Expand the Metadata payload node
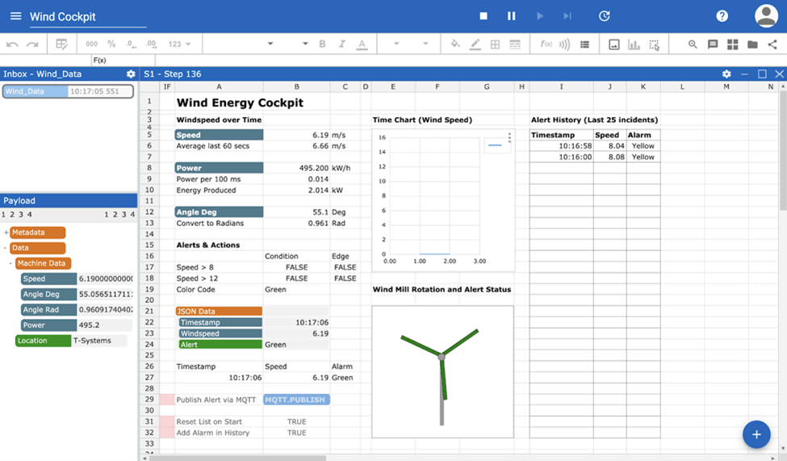Image resolution: width=787 pixels, height=461 pixels. click(6, 233)
